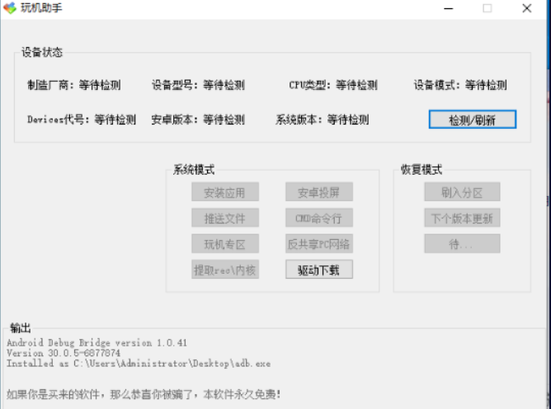Click the 下个版本更新 button
This screenshot has width=551, height=409.
(x=462, y=218)
